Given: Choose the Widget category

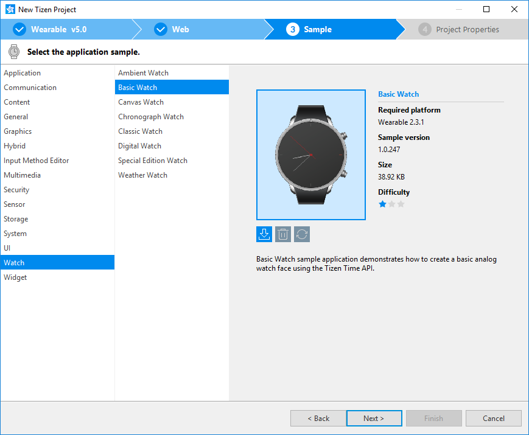Looking at the screenshot, I should coord(15,277).
